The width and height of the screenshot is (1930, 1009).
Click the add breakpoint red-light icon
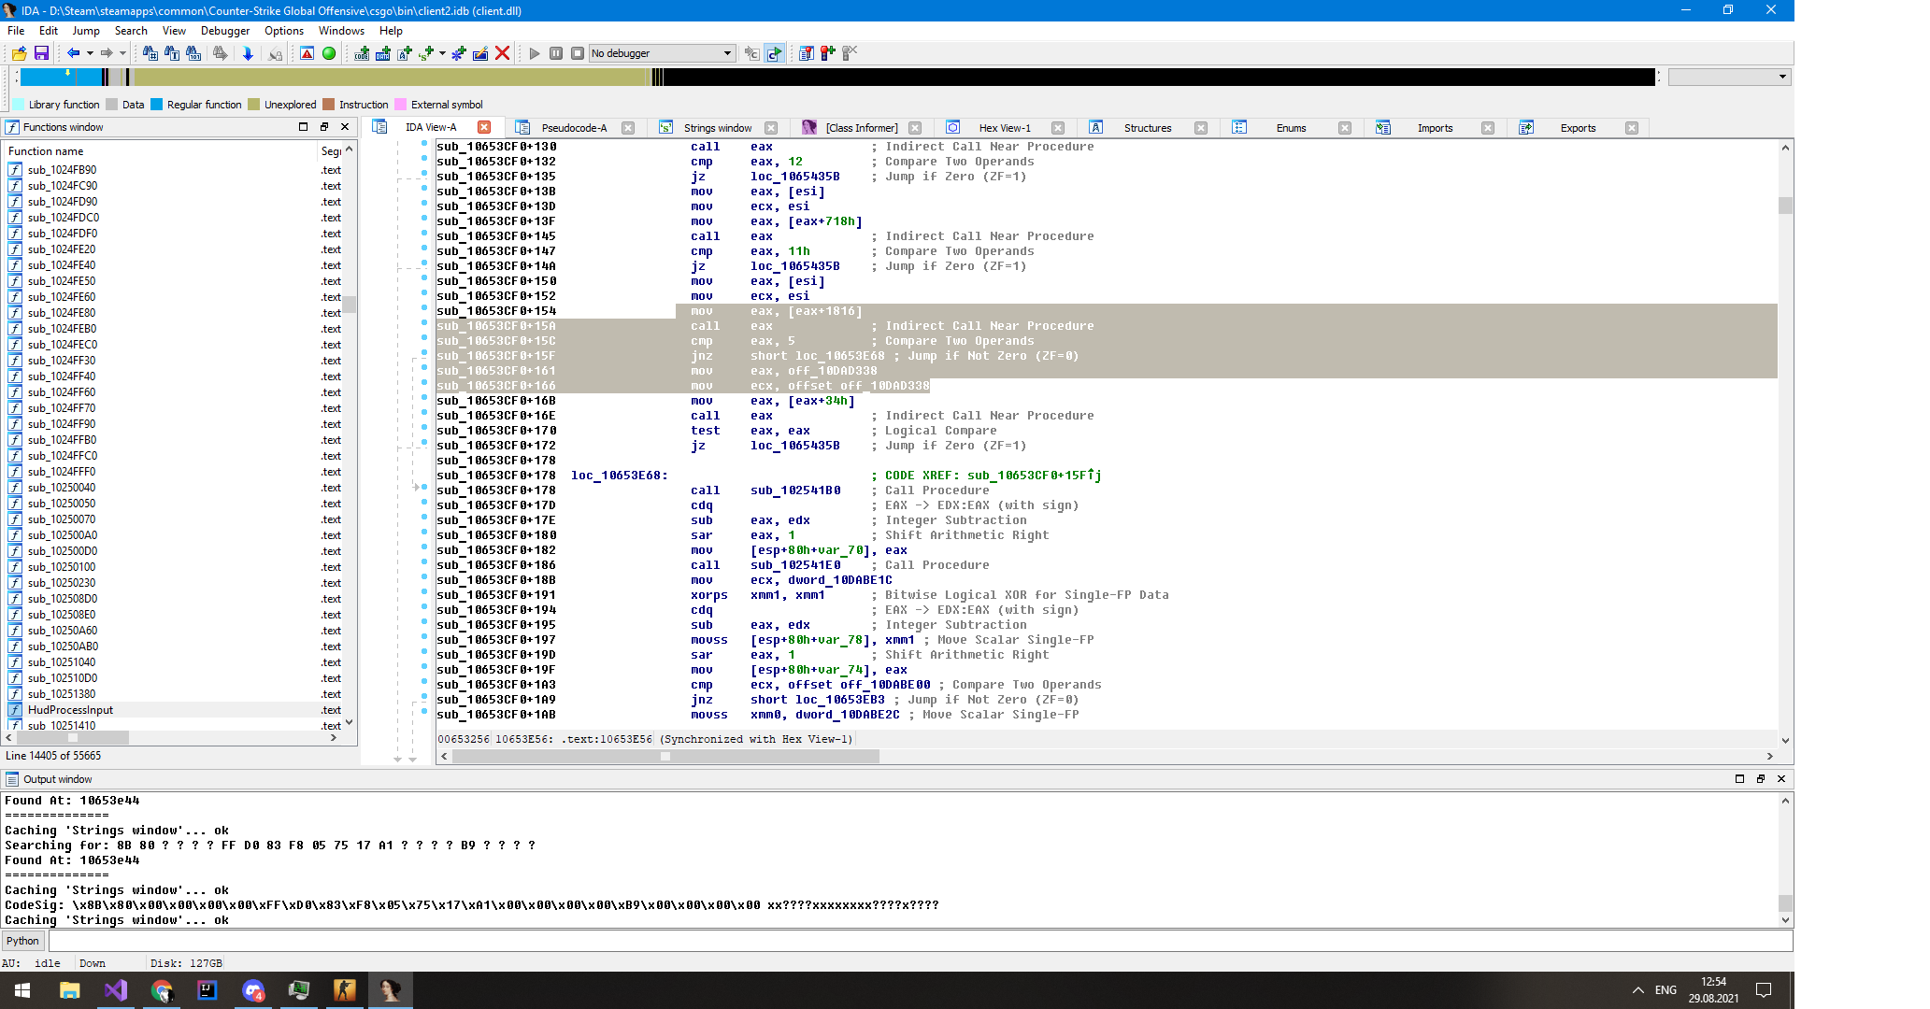827,53
